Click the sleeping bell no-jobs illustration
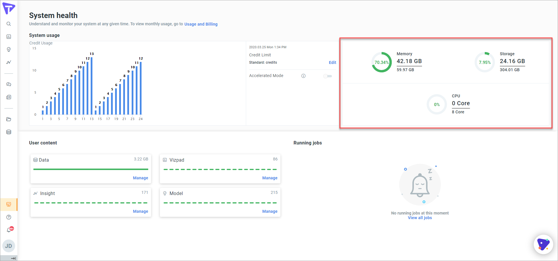This screenshot has width=558, height=261. click(420, 185)
